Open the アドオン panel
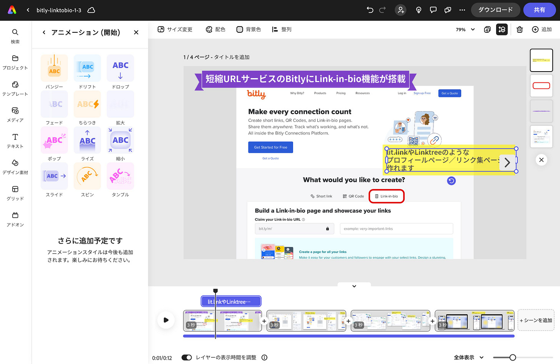The width and height of the screenshot is (560, 364). click(x=15, y=219)
